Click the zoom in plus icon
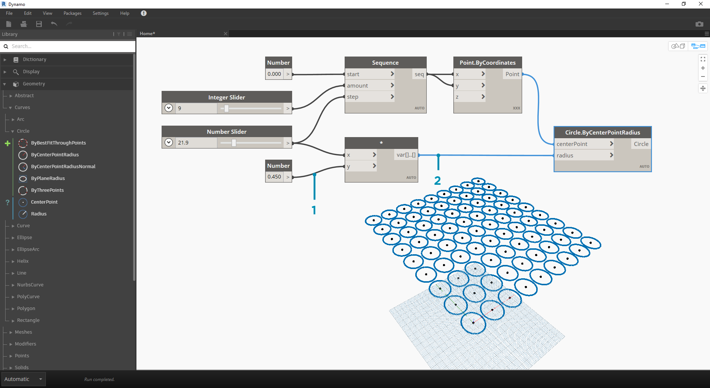The width and height of the screenshot is (710, 388). tap(703, 68)
